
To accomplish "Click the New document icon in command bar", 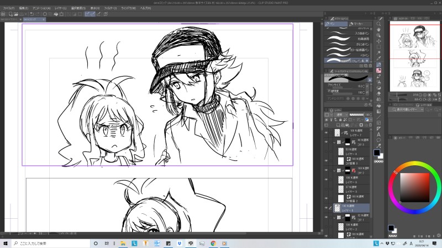I will pos(10,14).
